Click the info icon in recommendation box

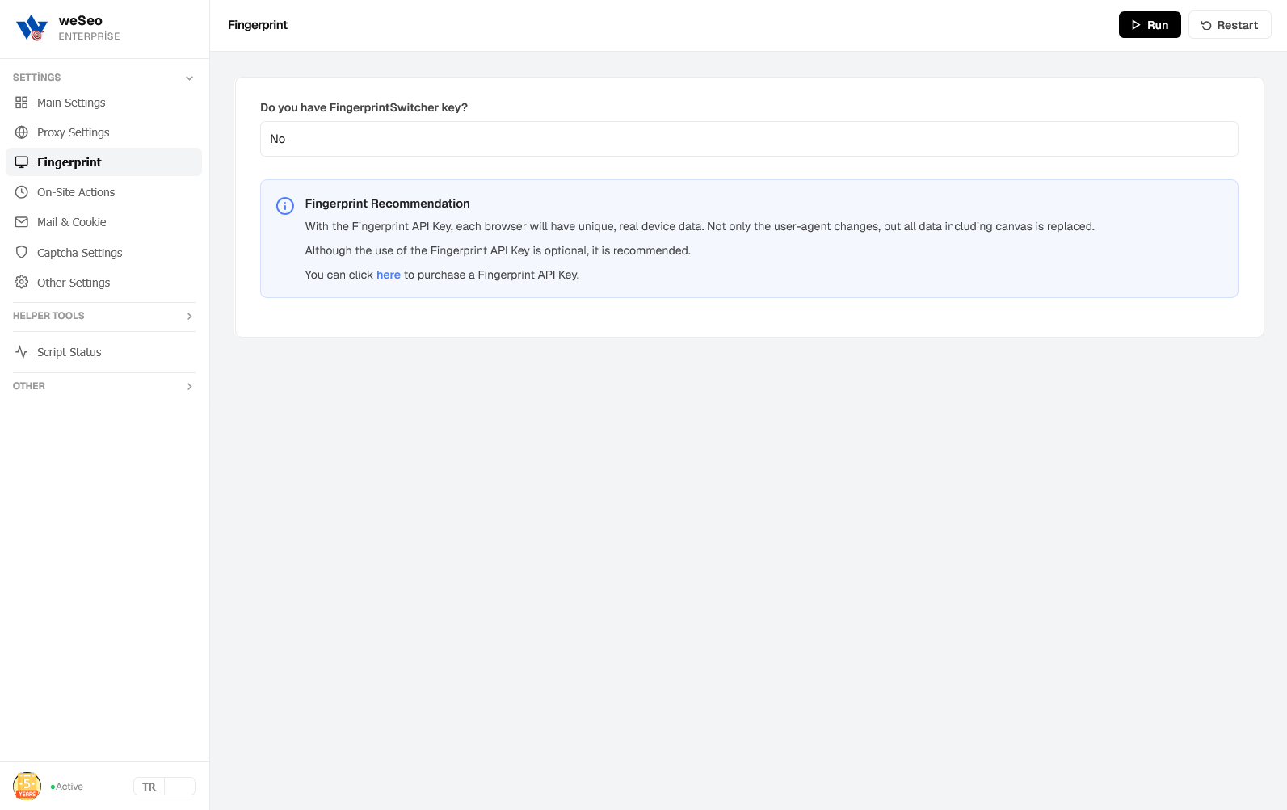coord(285,206)
